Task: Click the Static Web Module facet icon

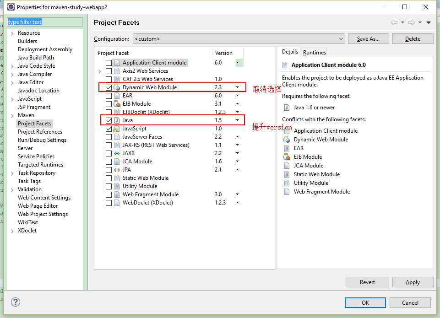Action: point(117,178)
